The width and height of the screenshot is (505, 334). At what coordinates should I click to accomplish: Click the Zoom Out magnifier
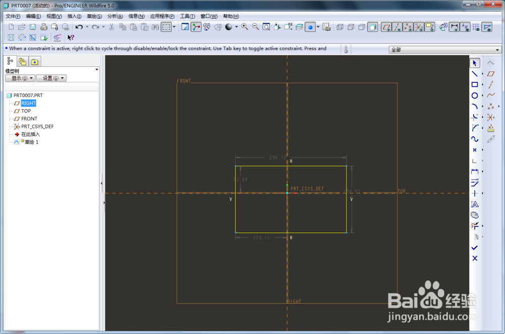click(x=256, y=27)
